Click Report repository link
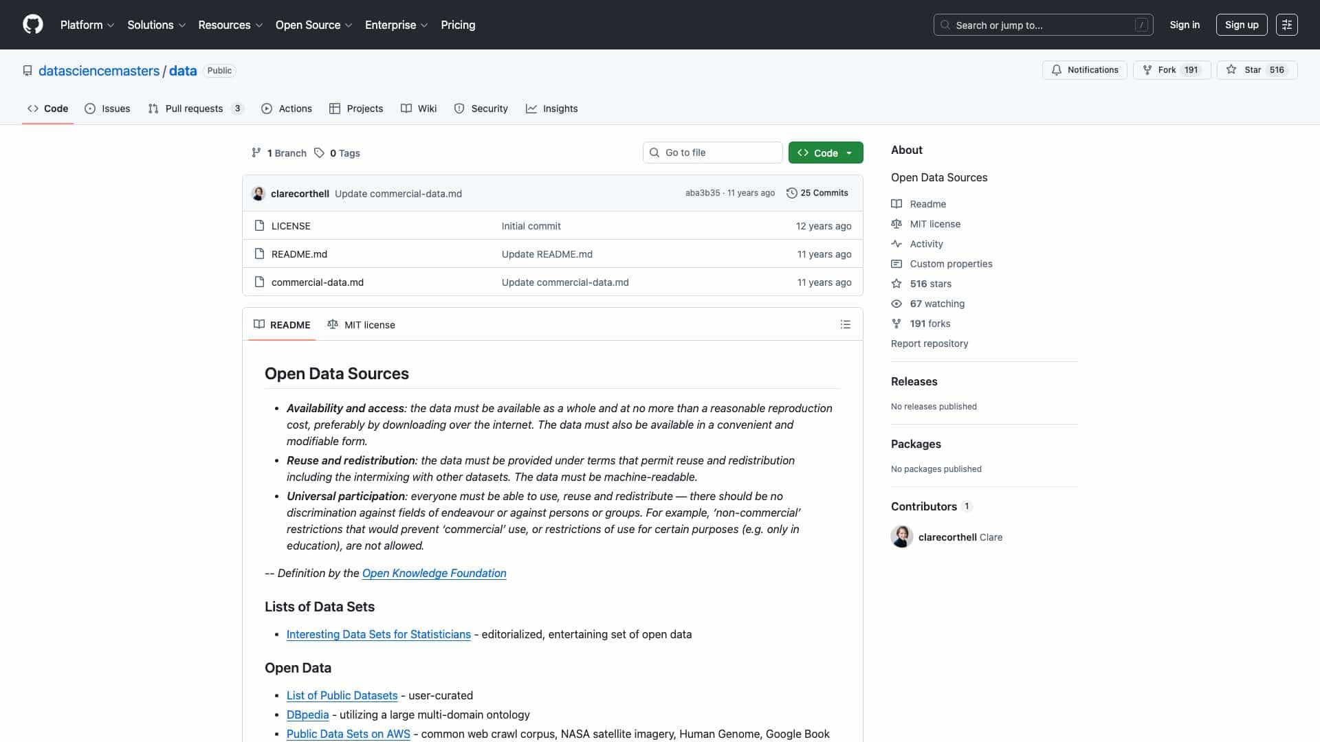 point(929,344)
